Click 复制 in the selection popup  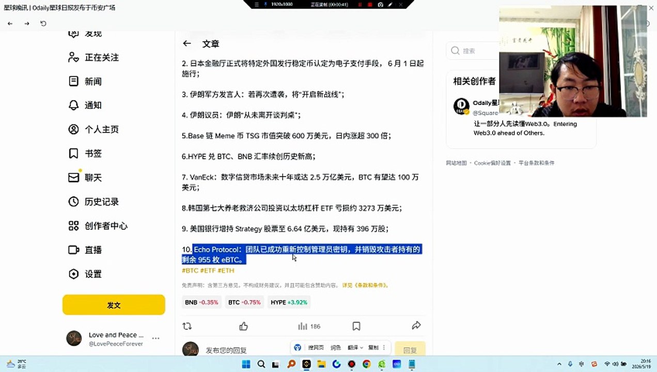coord(373,348)
